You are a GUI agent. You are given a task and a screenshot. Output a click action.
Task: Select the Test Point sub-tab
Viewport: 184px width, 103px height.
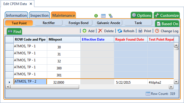19,23
